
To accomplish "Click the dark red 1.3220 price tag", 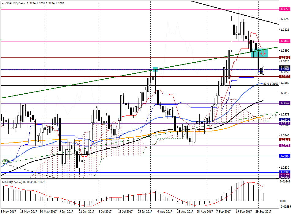I will click(285, 76).
